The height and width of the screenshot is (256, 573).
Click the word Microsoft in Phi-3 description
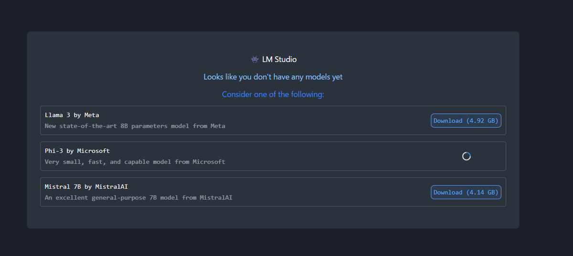point(209,162)
